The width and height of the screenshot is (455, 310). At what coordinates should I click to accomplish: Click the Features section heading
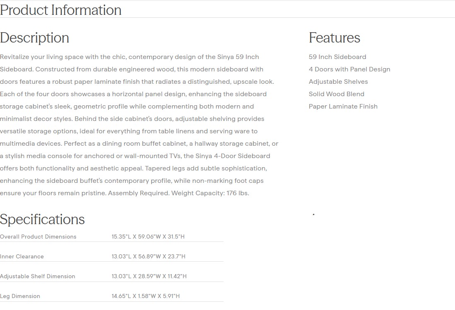tap(335, 38)
